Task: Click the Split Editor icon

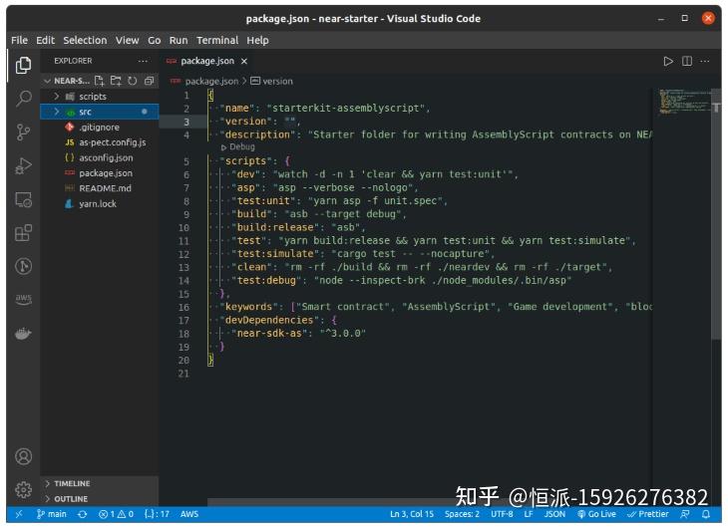Action: [x=687, y=61]
